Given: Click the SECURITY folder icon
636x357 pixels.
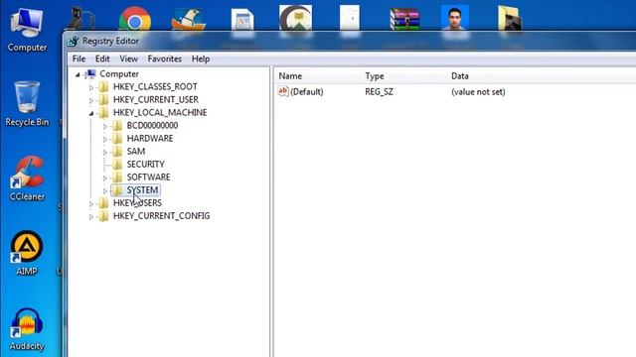Looking at the screenshot, I should 117,165.
